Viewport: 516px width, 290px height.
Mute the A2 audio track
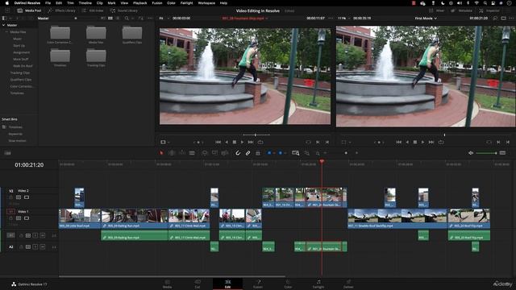[x=43, y=247]
